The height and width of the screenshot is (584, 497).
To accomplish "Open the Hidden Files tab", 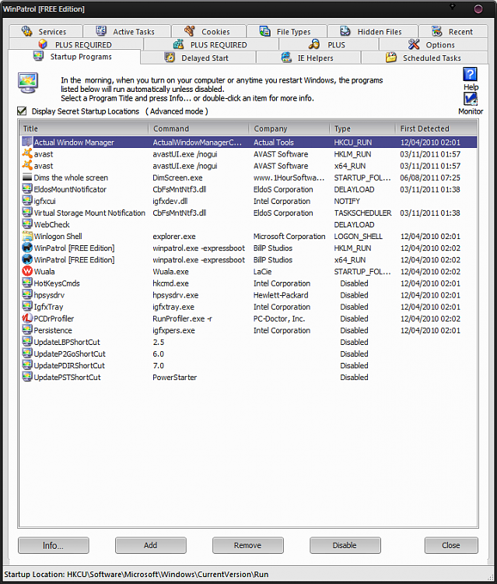I will click(x=373, y=31).
